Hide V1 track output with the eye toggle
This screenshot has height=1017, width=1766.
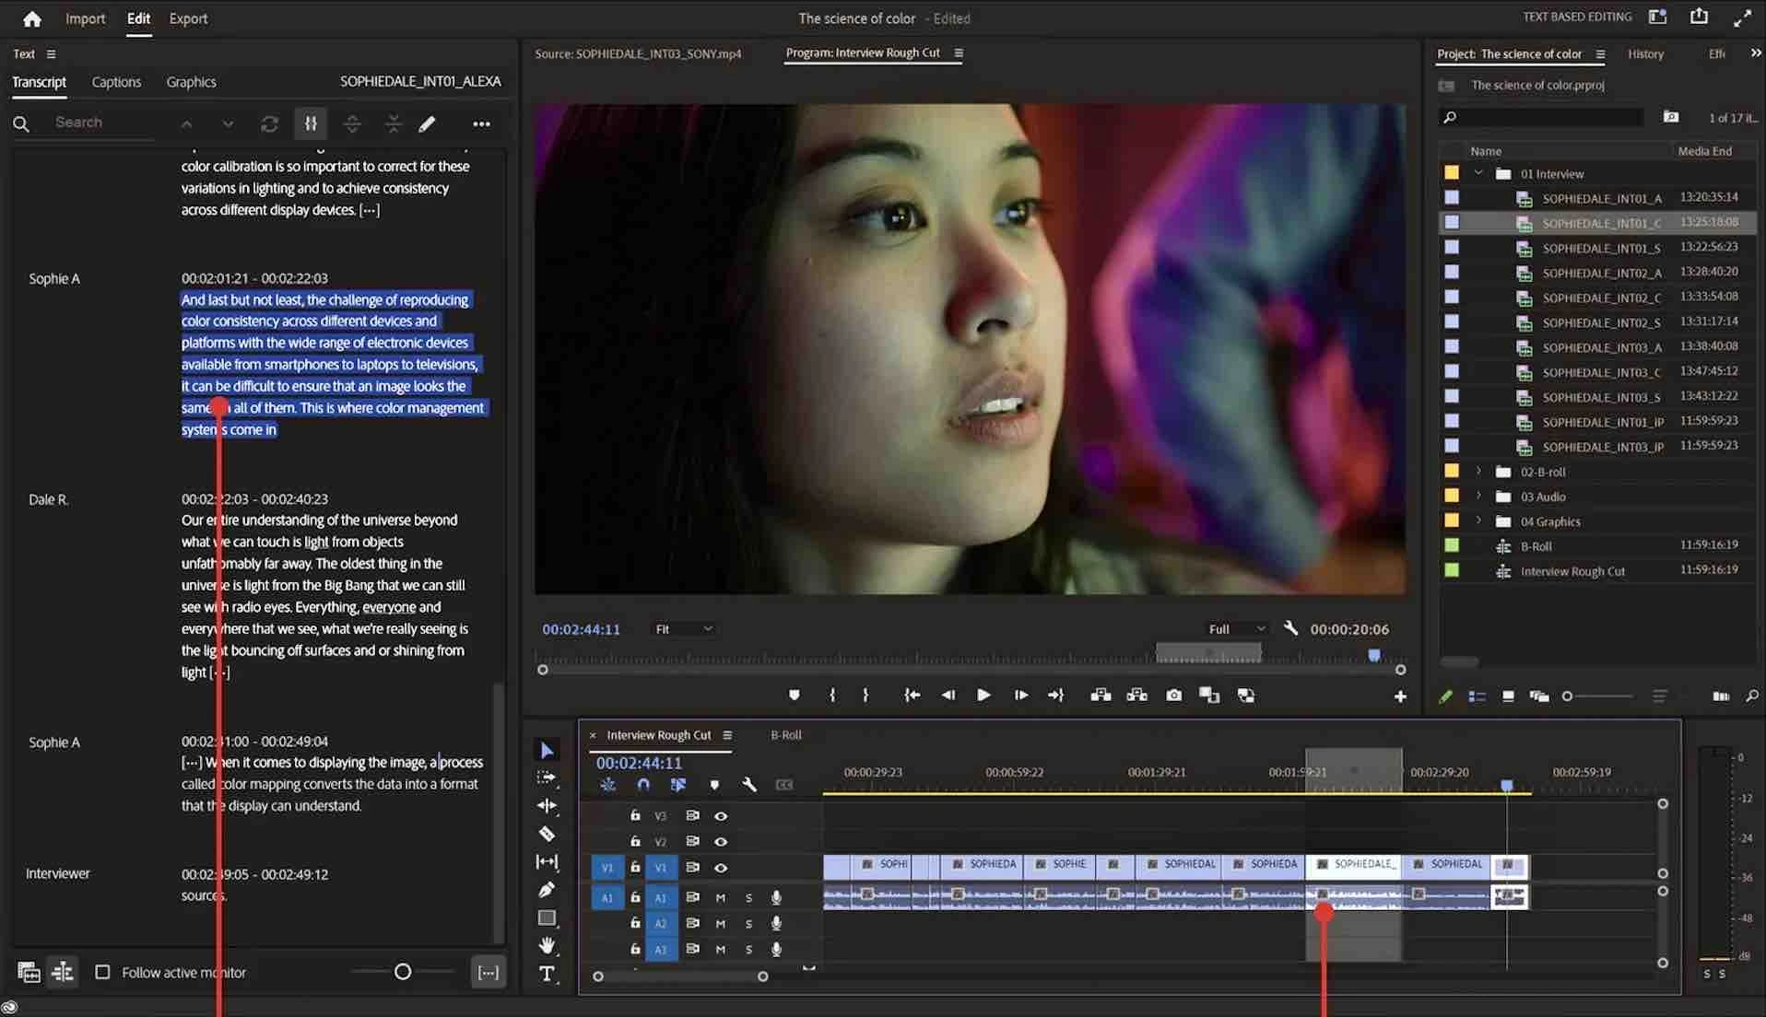[721, 867]
